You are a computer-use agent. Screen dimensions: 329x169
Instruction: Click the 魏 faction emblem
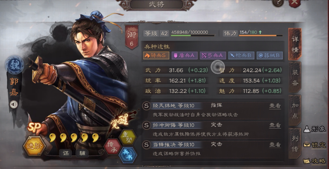(x=14, y=65)
